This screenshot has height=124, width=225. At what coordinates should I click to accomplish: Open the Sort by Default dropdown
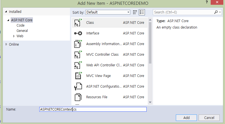(x=108, y=12)
